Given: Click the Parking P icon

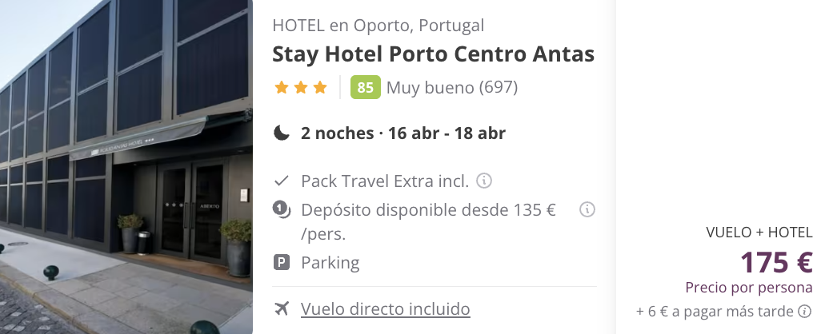Looking at the screenshot, I should coord(282,262).
